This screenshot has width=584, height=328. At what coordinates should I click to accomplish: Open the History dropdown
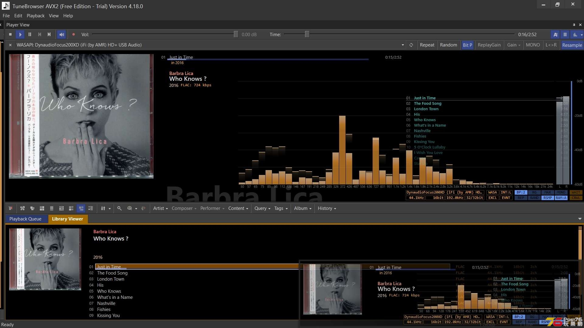[327, 208]
